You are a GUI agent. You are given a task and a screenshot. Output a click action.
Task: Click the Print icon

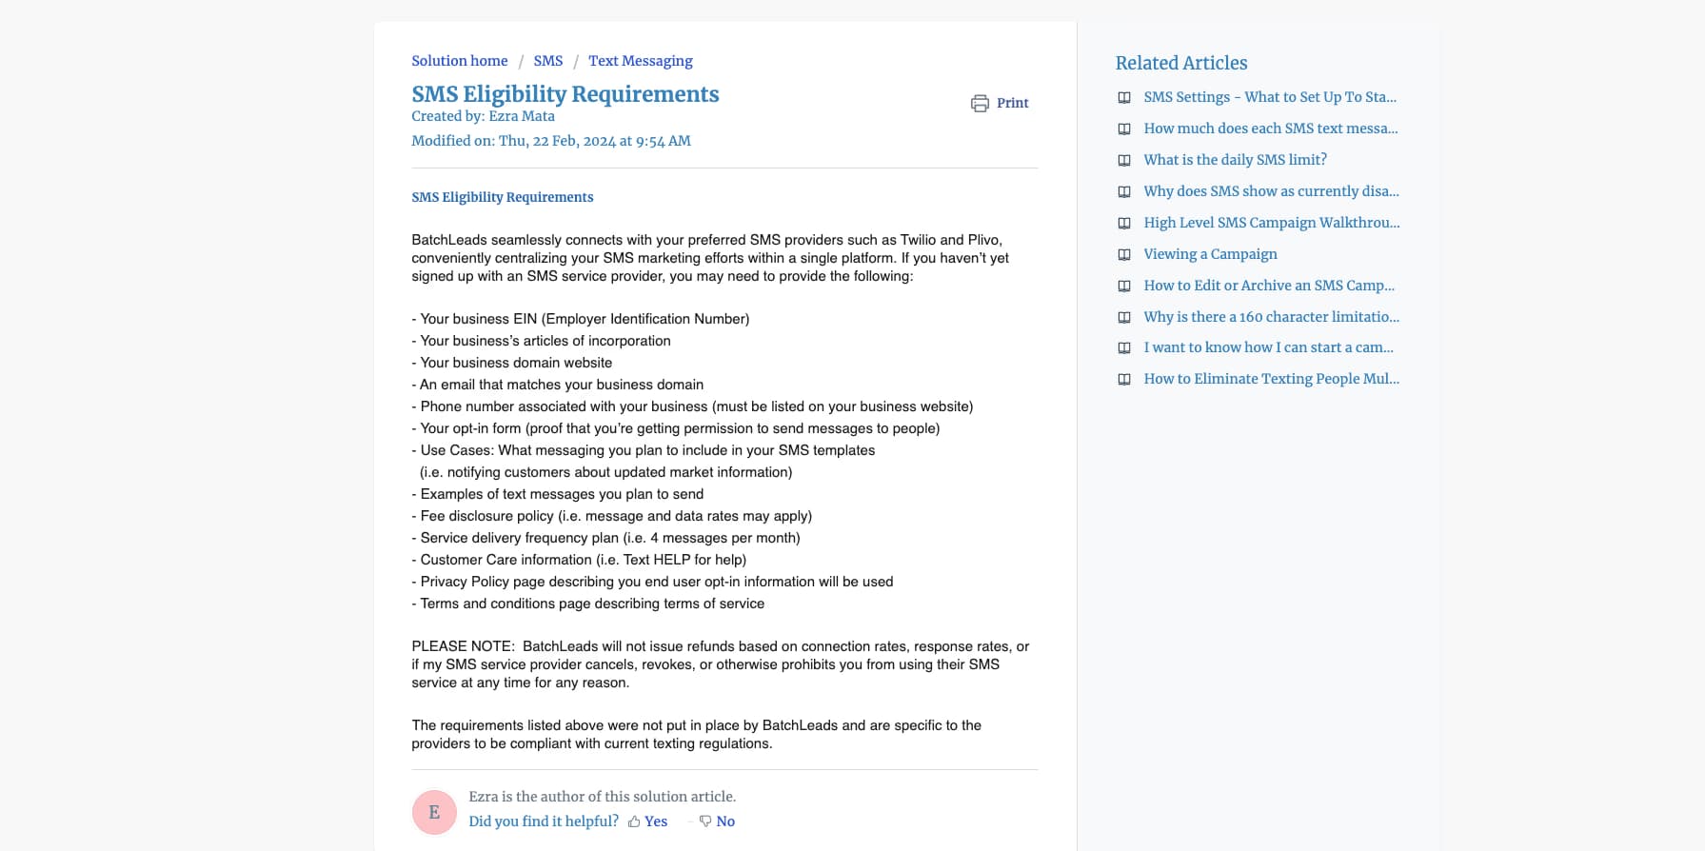[981, 103]
